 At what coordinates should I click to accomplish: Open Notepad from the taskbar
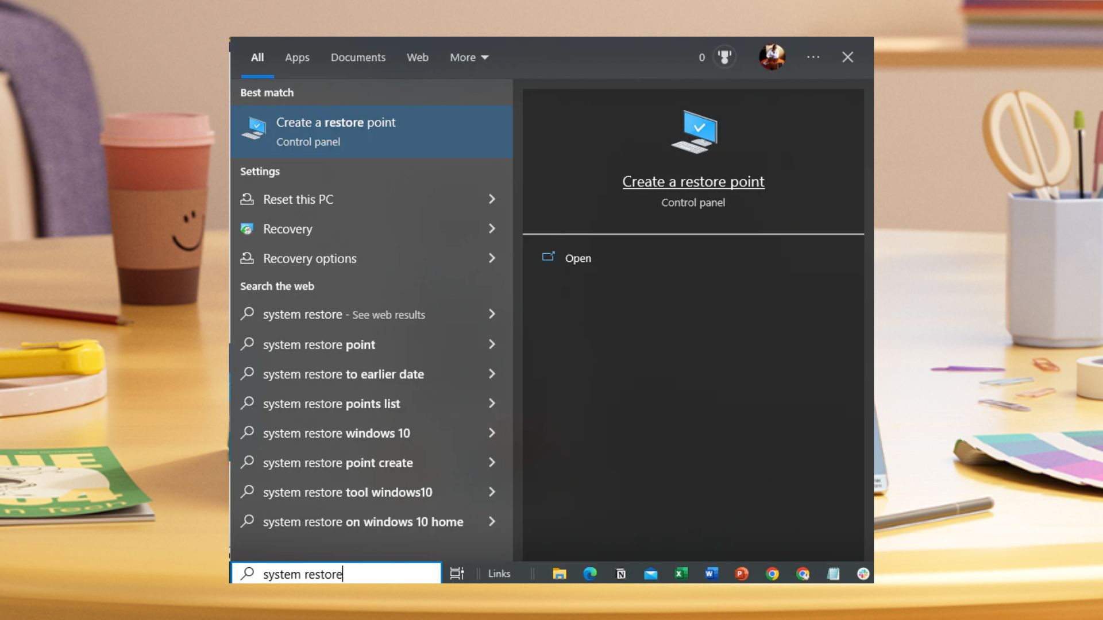tap(833, 573)
